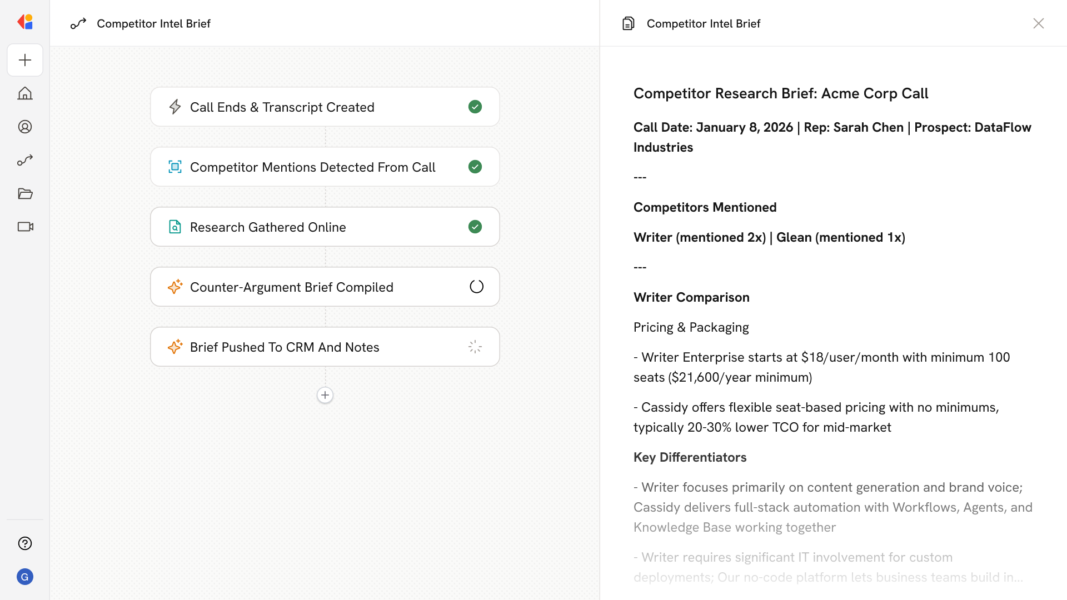Open Workflows via the arrow-path sidebar icon
Viewport: 1067px width, 600px height.
[25, 160]
